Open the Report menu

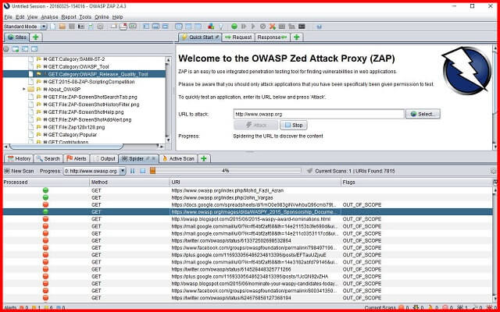click(69, 17)
